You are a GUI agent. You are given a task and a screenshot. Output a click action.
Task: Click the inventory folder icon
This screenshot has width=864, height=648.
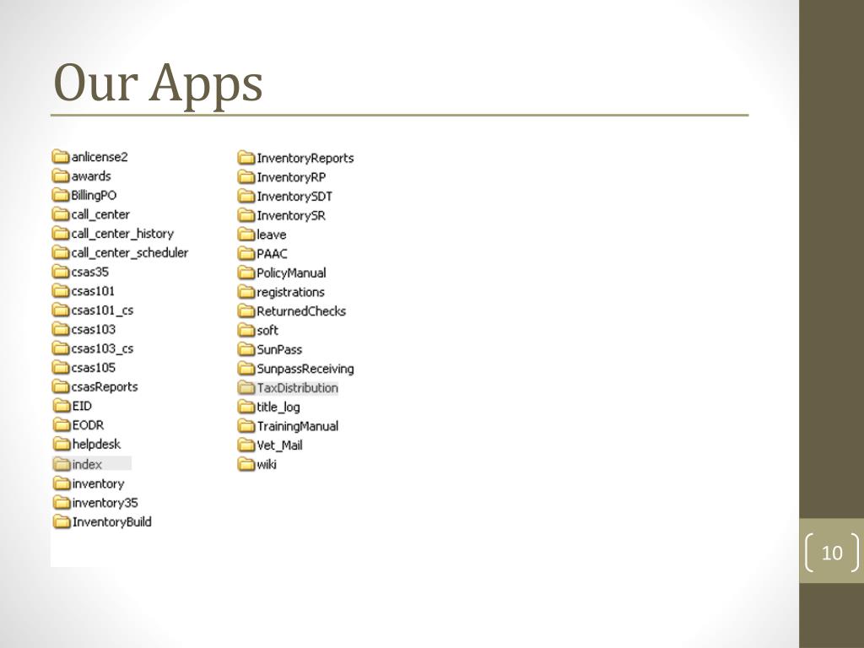62,483
